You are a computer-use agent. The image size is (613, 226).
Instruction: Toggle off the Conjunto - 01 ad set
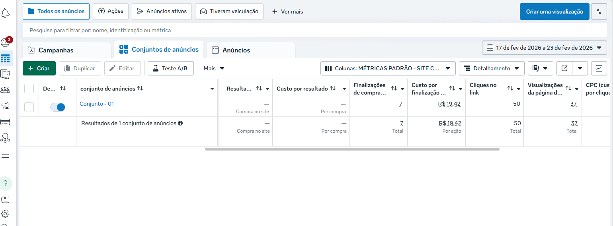[x=58, y=107]
